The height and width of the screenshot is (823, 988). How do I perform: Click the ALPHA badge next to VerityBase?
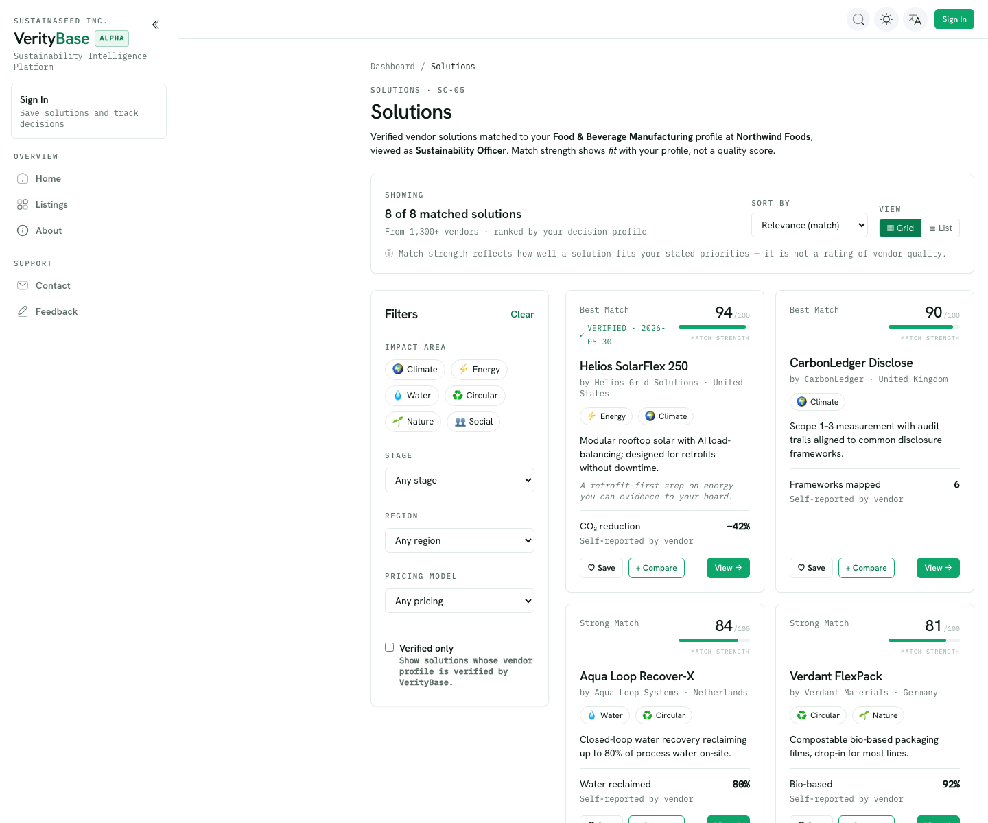pos(112,38)
